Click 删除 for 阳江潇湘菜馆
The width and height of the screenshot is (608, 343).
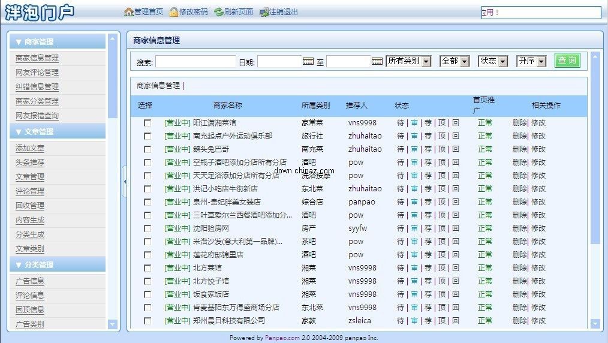pyautogui.click(x=520, y=123)
